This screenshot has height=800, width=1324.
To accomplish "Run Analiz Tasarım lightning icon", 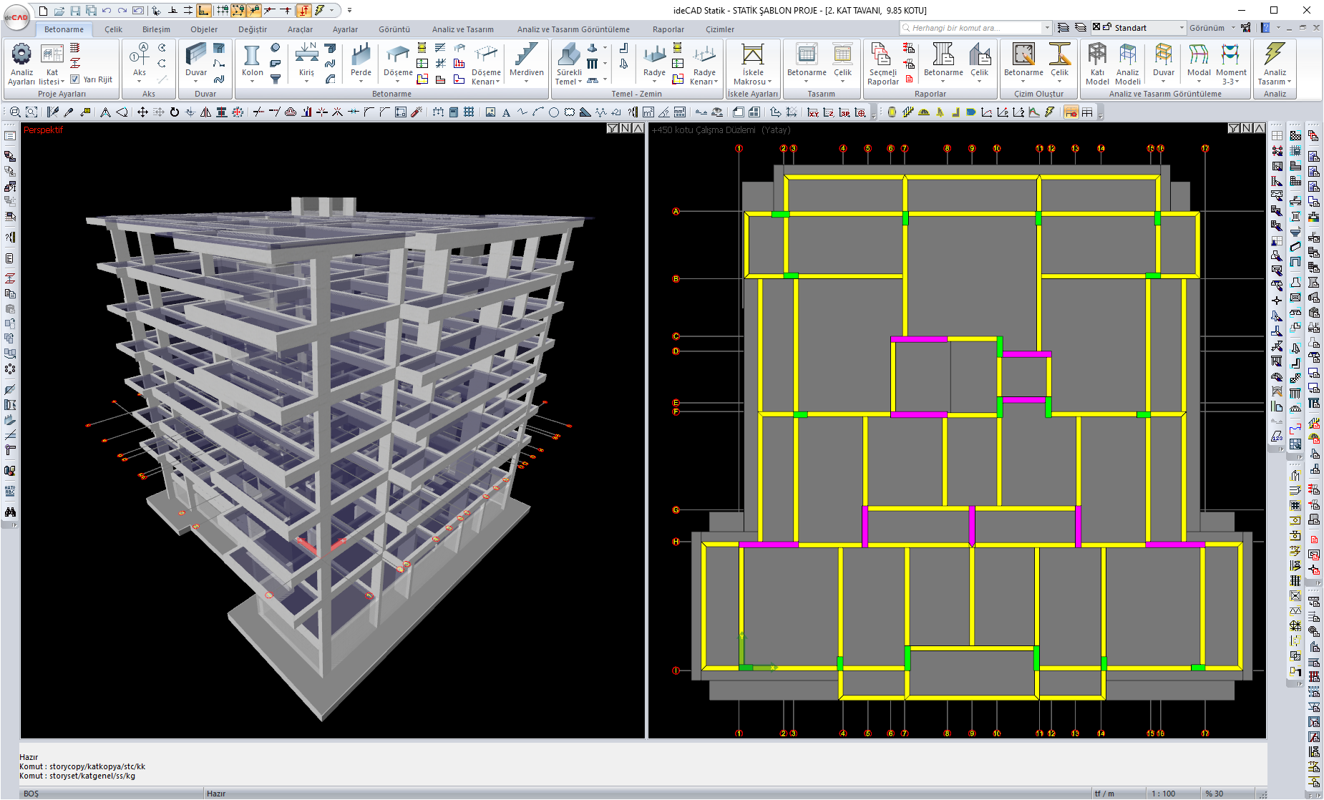I will [1275, 63].
